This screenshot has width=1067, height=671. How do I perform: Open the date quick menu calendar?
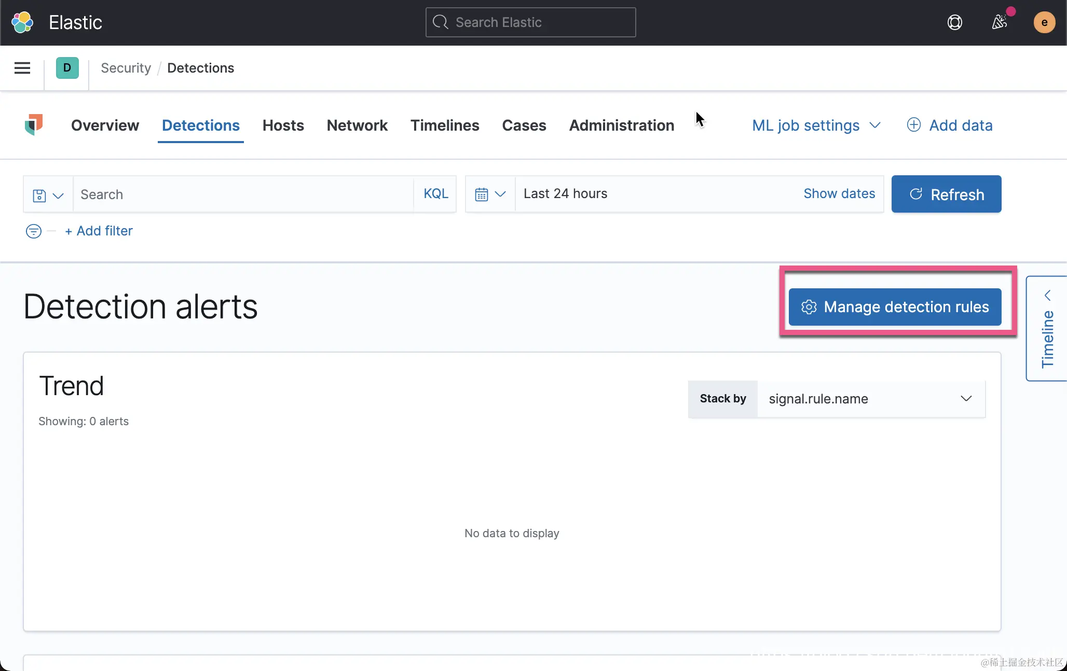[x=490, y=194]
